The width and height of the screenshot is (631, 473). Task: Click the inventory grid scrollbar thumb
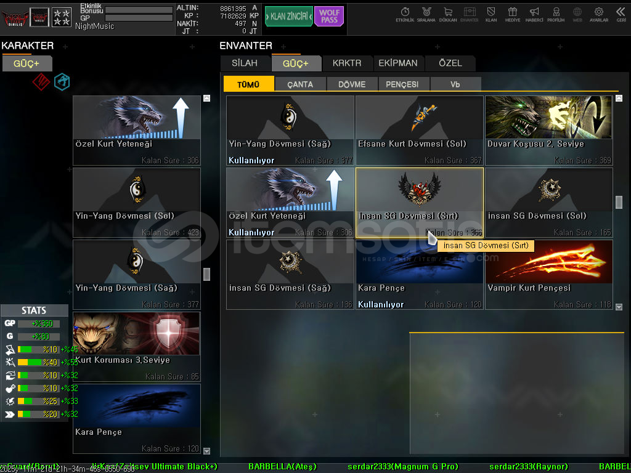(619, 202)
